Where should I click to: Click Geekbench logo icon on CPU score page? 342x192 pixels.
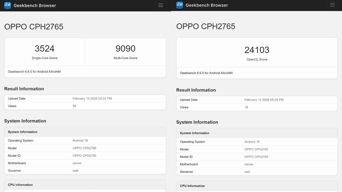click(8, 5)
